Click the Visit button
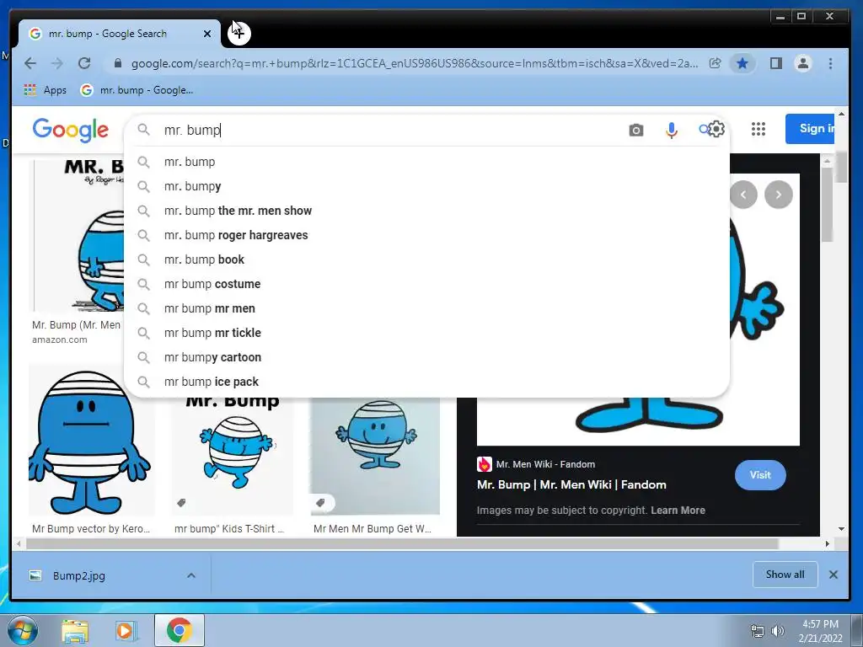Viewport: 863px width, 647px height. point(760,475)
